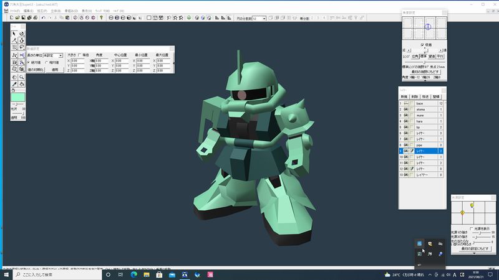Click the 適用 apply button
The image size is (499, 280).
click(55, 70)
